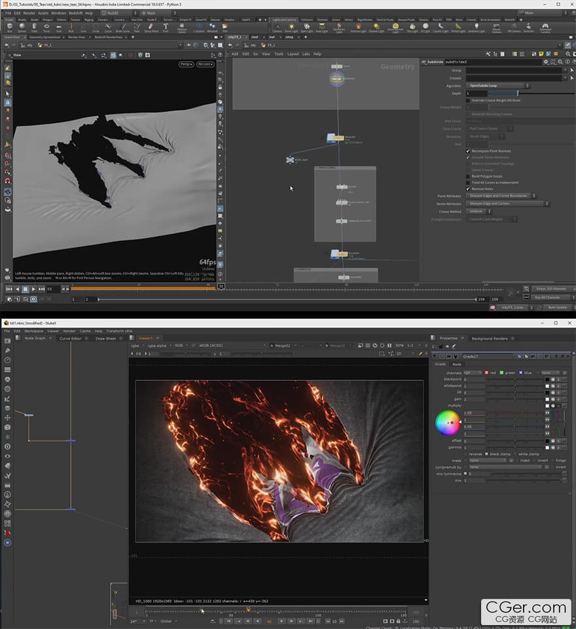The width and height of the screenshot is (576, 629).
Task: Toggle Recompute Point Normals checkbox
Action: pyautogui.click(x=468, y=151)
